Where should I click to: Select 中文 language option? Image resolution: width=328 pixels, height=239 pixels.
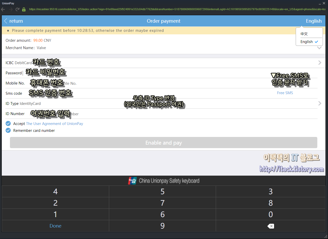304,34
